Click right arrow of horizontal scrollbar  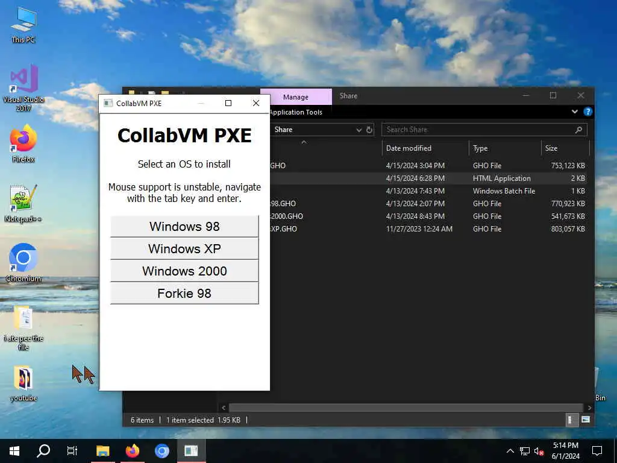(589, 408)
